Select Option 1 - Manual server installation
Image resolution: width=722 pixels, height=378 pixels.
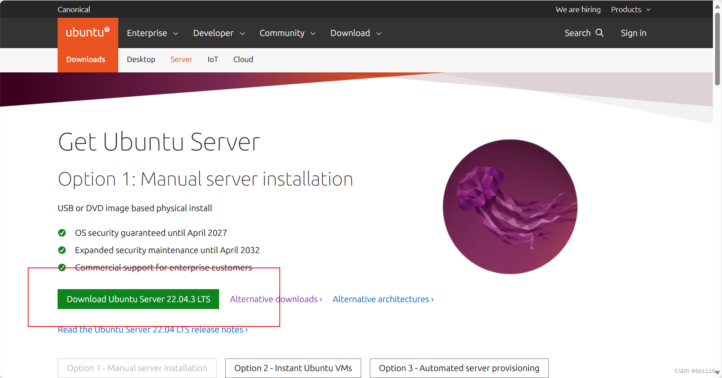pos(137,368)
